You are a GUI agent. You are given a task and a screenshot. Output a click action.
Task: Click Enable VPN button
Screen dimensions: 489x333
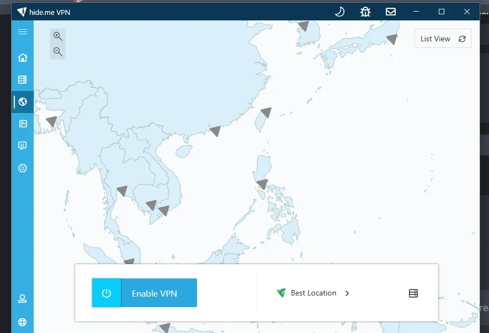pyautogui.click(x=145, y=293)
